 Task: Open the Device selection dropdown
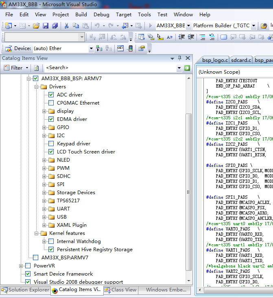coord(91,48)
